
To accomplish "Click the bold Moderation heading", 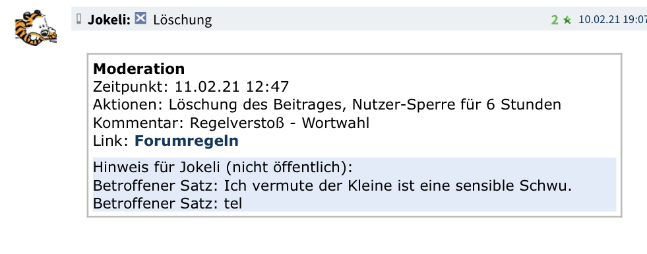I will [139, 69].
